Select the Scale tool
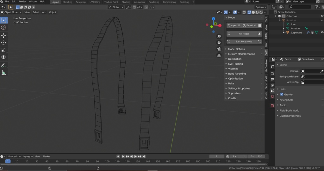 tap(4, 50)
